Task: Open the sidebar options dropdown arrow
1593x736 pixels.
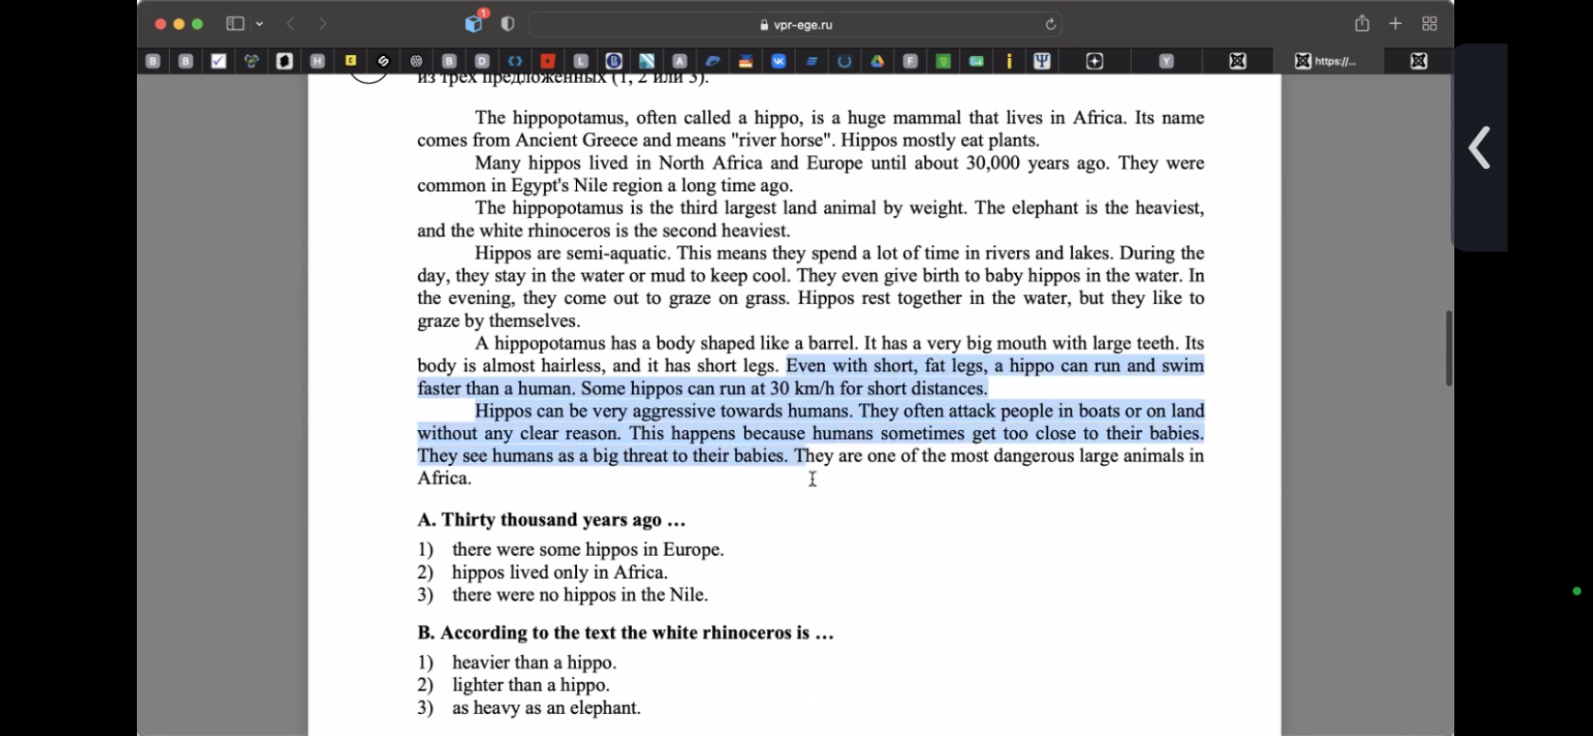Action: click(x=260, y=24)
